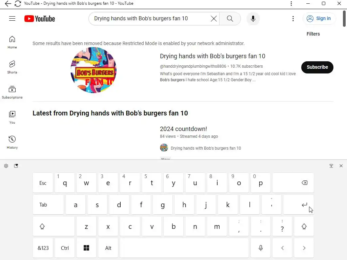Close the touch keyboard

point(341,166)
